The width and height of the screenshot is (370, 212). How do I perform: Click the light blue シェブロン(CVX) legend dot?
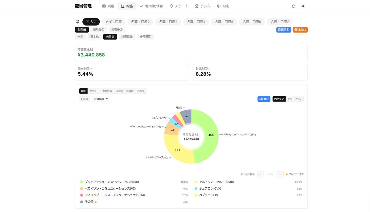click(x=196, y=189)
